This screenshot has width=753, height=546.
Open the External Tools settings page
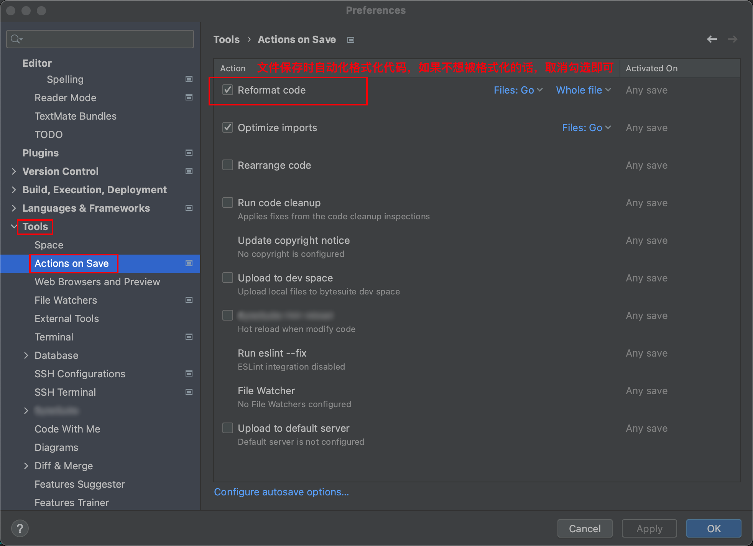67,319
